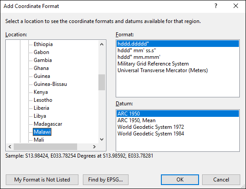Select the hddd° mm.mmm' format
This screenshot has width=246, height=189.
tap(178, 57)
